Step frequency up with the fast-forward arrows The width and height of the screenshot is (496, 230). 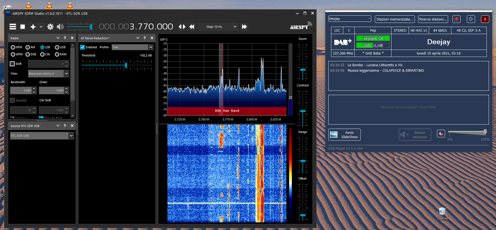pos(244,27)
